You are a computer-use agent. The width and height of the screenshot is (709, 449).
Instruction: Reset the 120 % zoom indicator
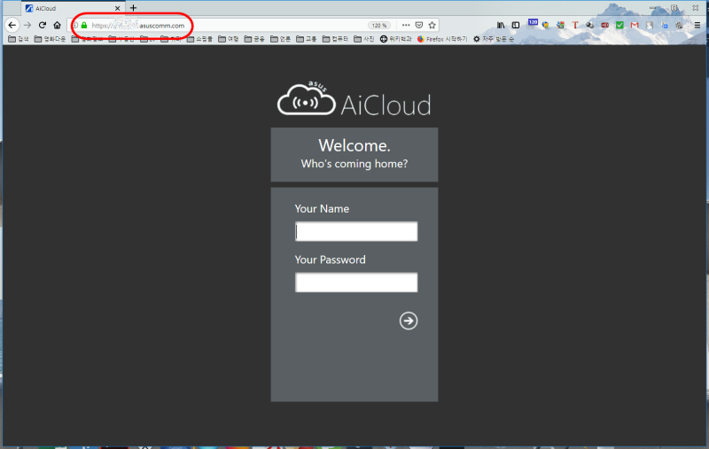pyautogui.click(x=379, y=26)
